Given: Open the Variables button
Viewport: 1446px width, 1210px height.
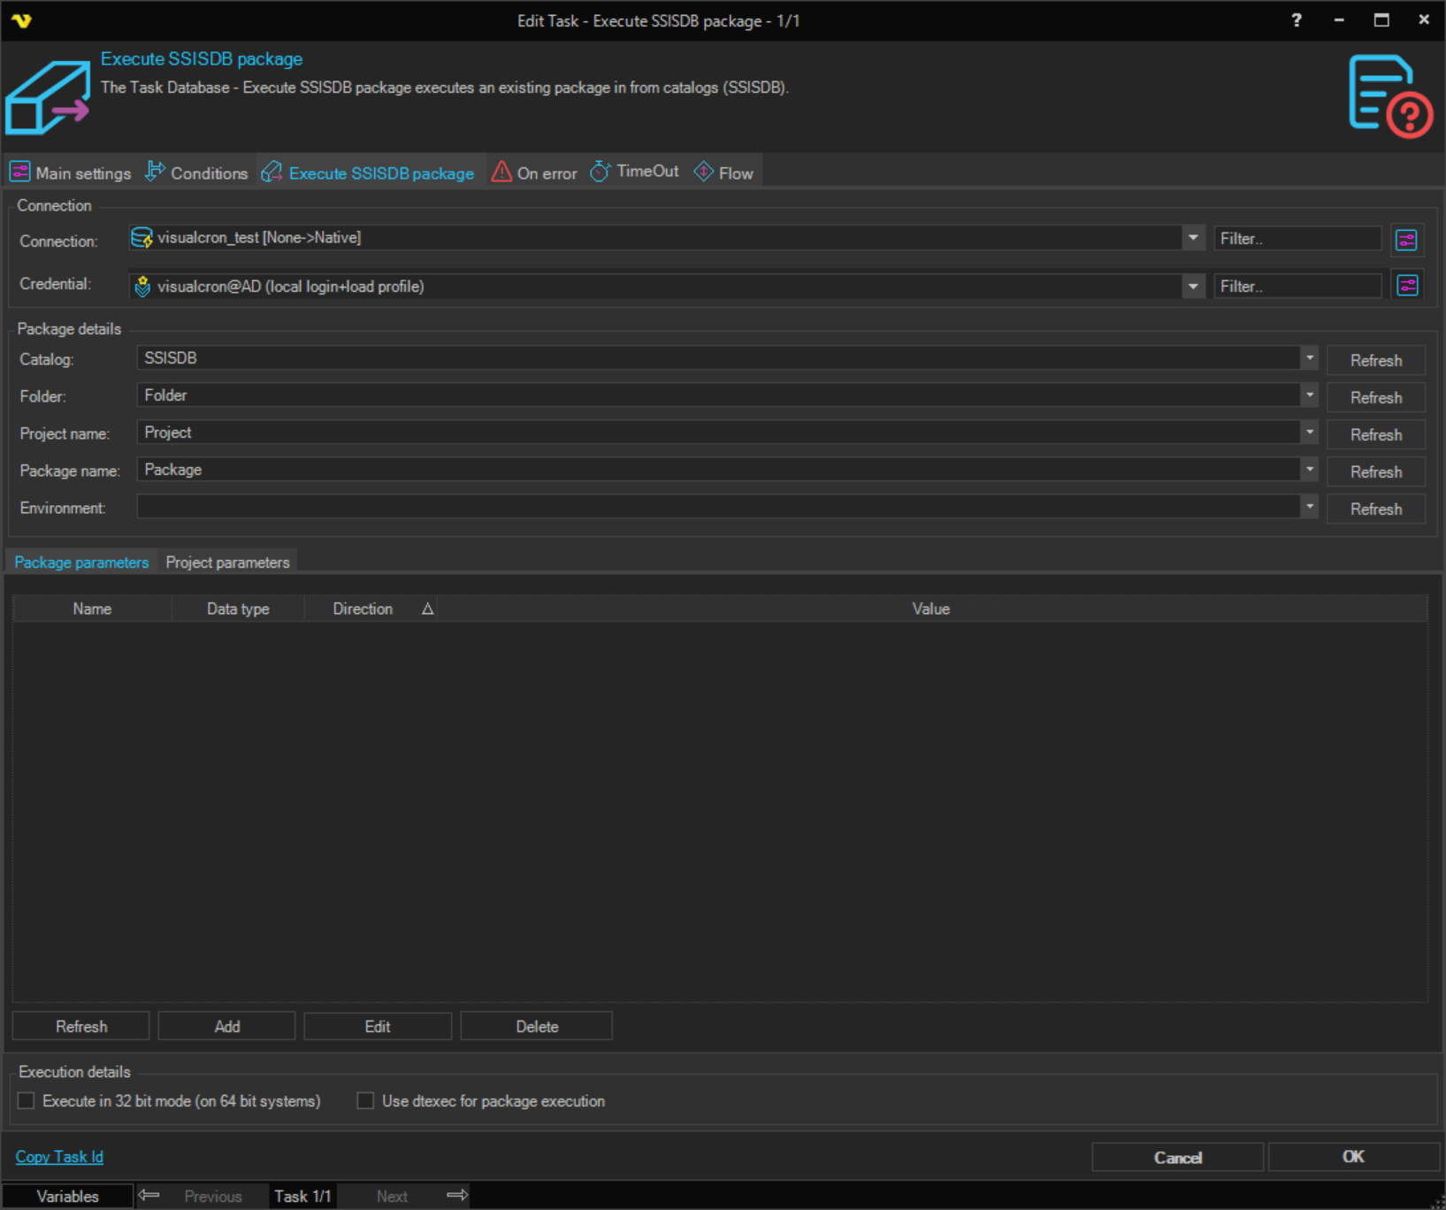Looking at the screenshot, I should point(67,1196).
